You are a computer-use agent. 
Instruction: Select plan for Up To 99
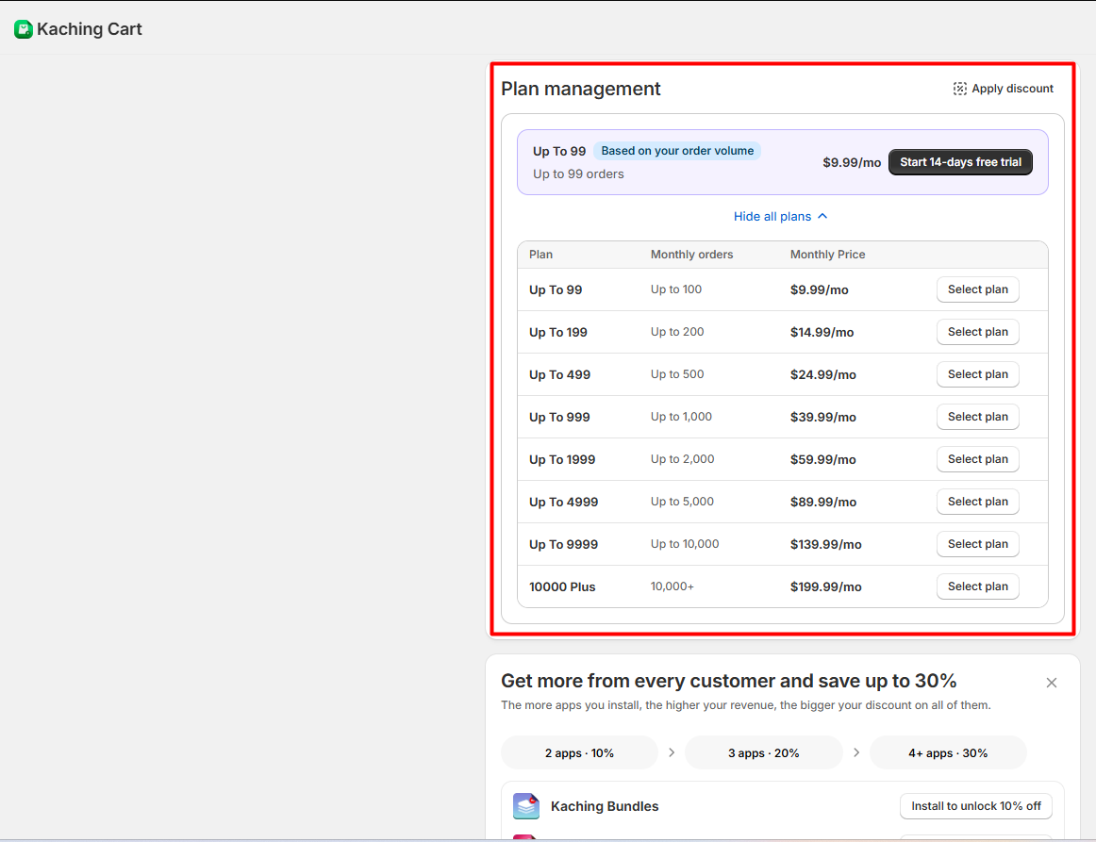(x=977, y=289)
